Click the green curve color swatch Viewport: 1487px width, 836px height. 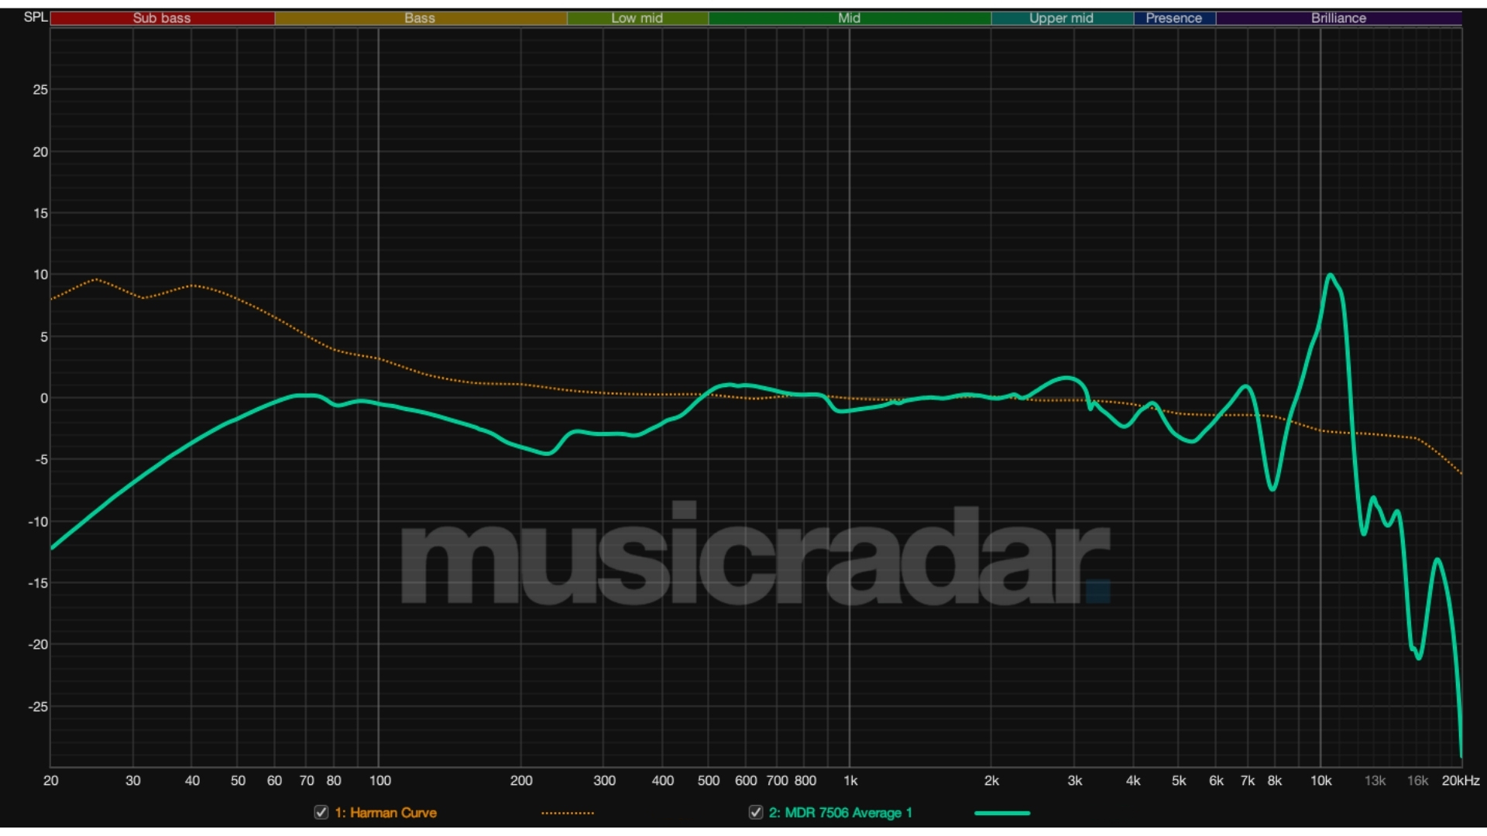pyautogui.click(x=1003, y=814)
